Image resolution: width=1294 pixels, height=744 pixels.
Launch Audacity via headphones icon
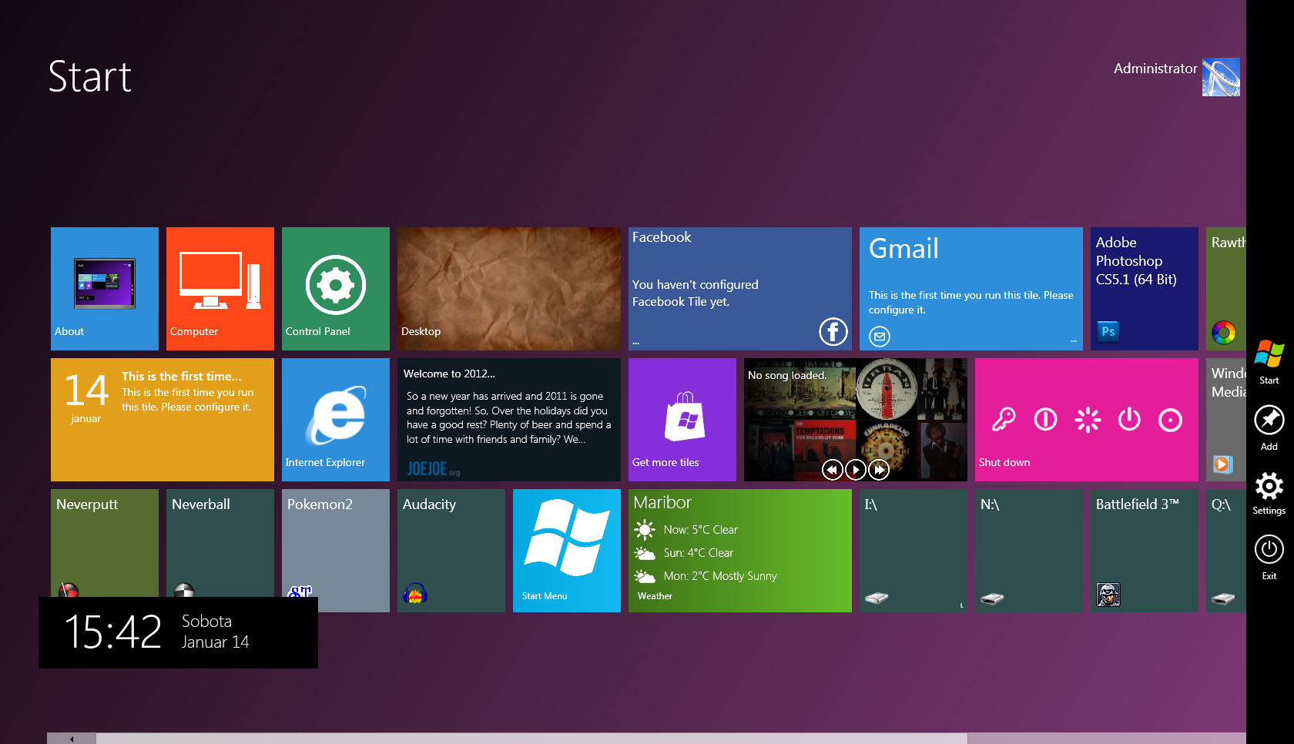415,593
